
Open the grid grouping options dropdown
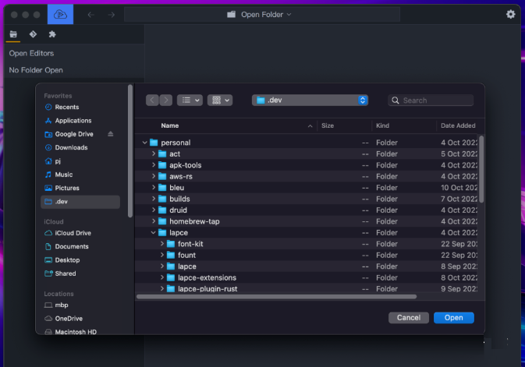pos(220,100)
